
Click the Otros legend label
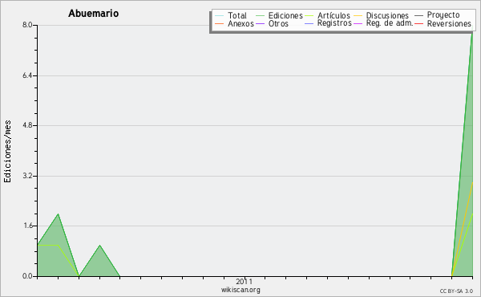278,23
